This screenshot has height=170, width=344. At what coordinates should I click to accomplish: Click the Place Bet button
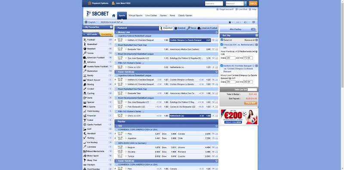coord(251,103)
